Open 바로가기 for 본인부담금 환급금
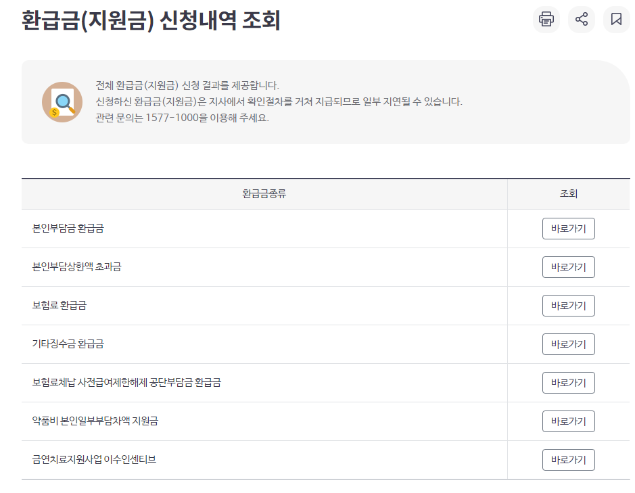The width and height of the screenshot is (635, 493). (x=569, y=229)
